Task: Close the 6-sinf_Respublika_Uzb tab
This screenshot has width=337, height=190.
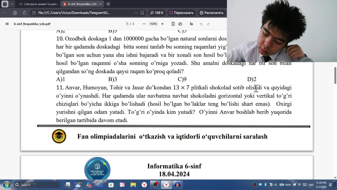Action: point(101,4)
